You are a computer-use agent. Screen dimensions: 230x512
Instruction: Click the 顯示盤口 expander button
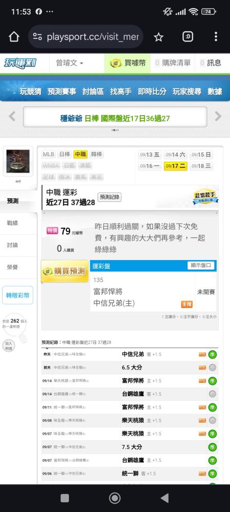point(201,265)
